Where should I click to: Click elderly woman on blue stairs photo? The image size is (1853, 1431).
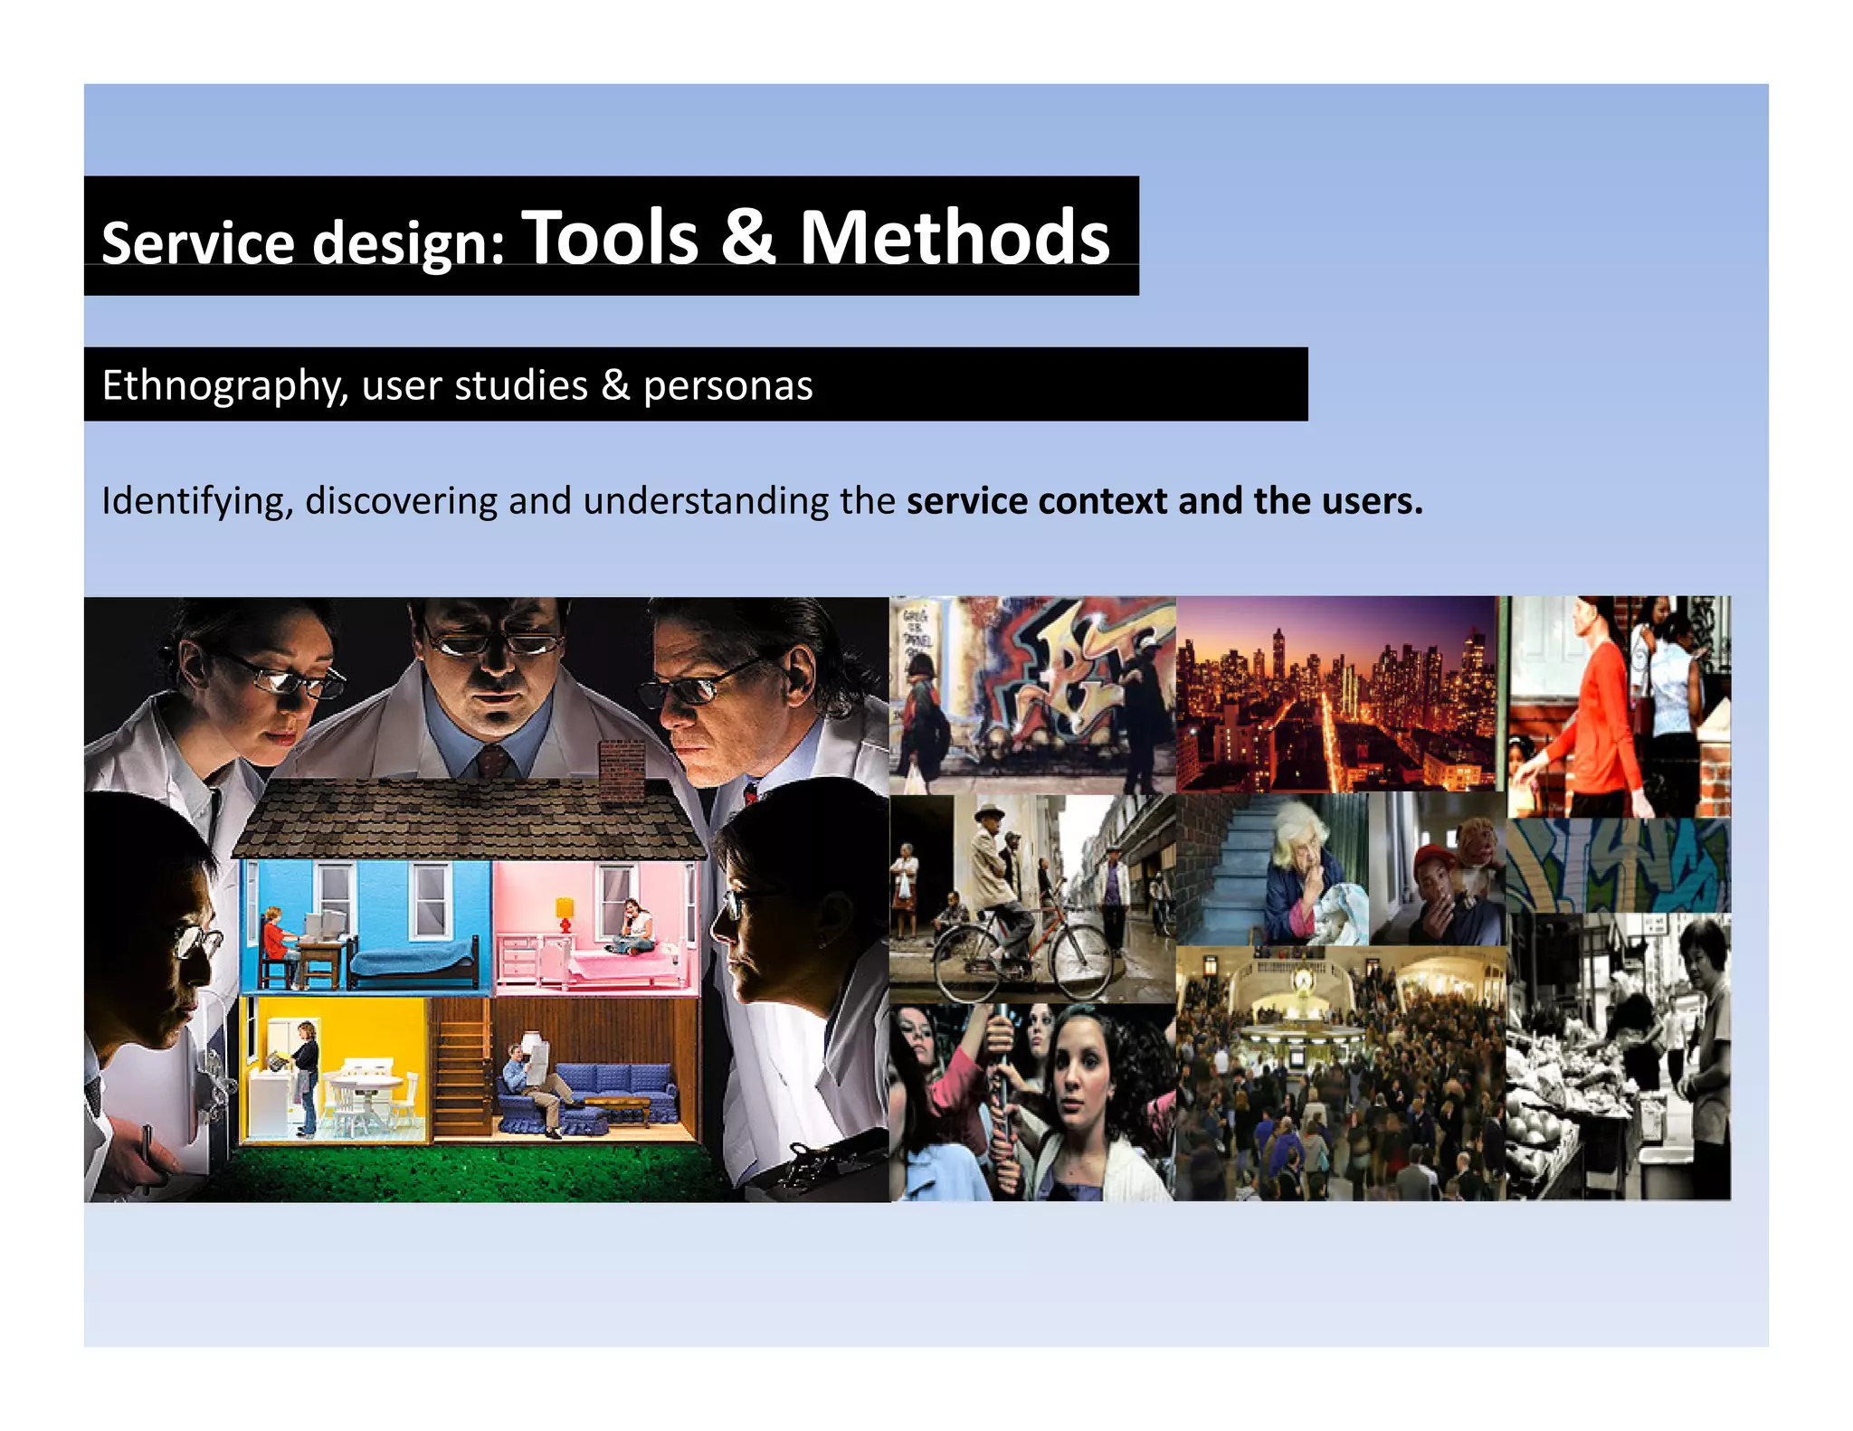click(1272, 869)
